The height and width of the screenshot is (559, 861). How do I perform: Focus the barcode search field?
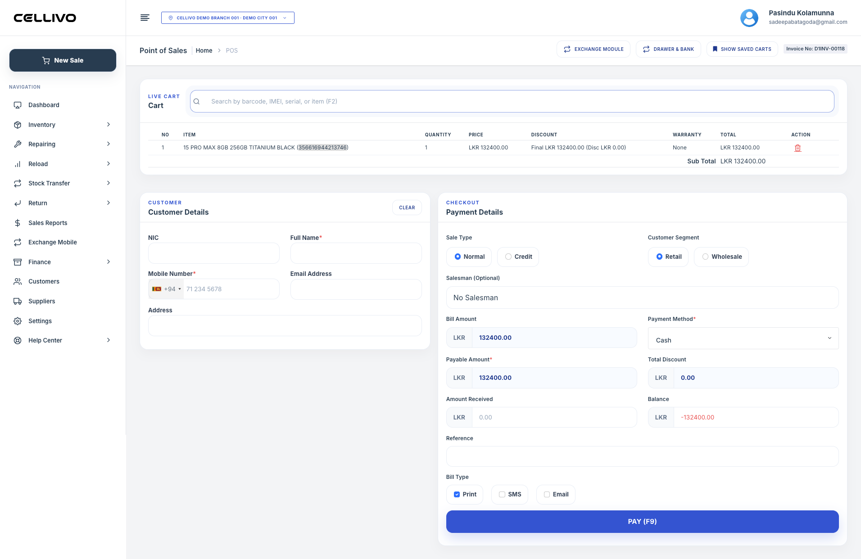pyautogui.click(x=512, y=101)
